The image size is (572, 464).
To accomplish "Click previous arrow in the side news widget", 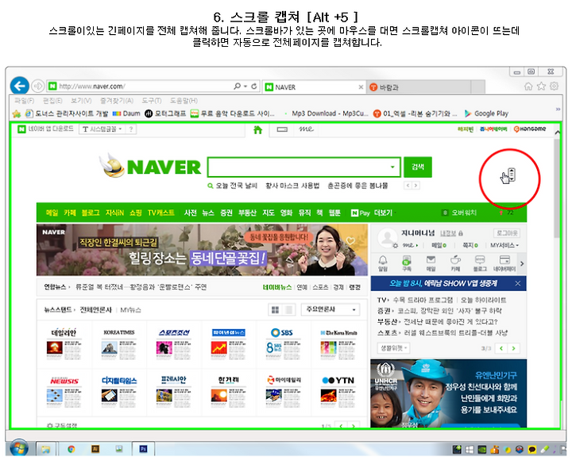I will coord(501,348).
